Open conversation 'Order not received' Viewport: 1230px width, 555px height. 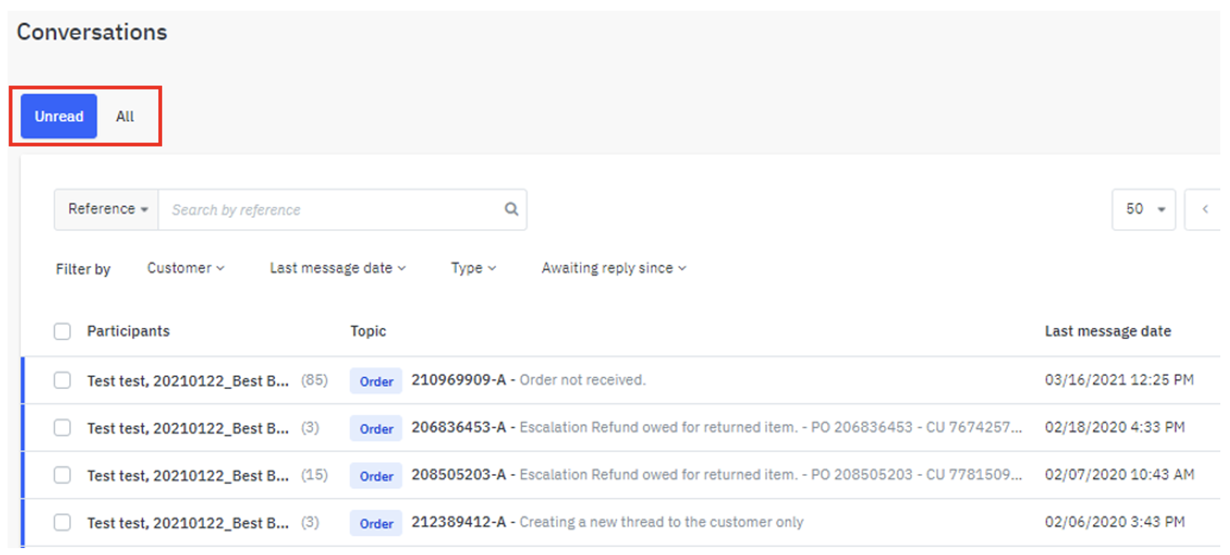[582, 380]
